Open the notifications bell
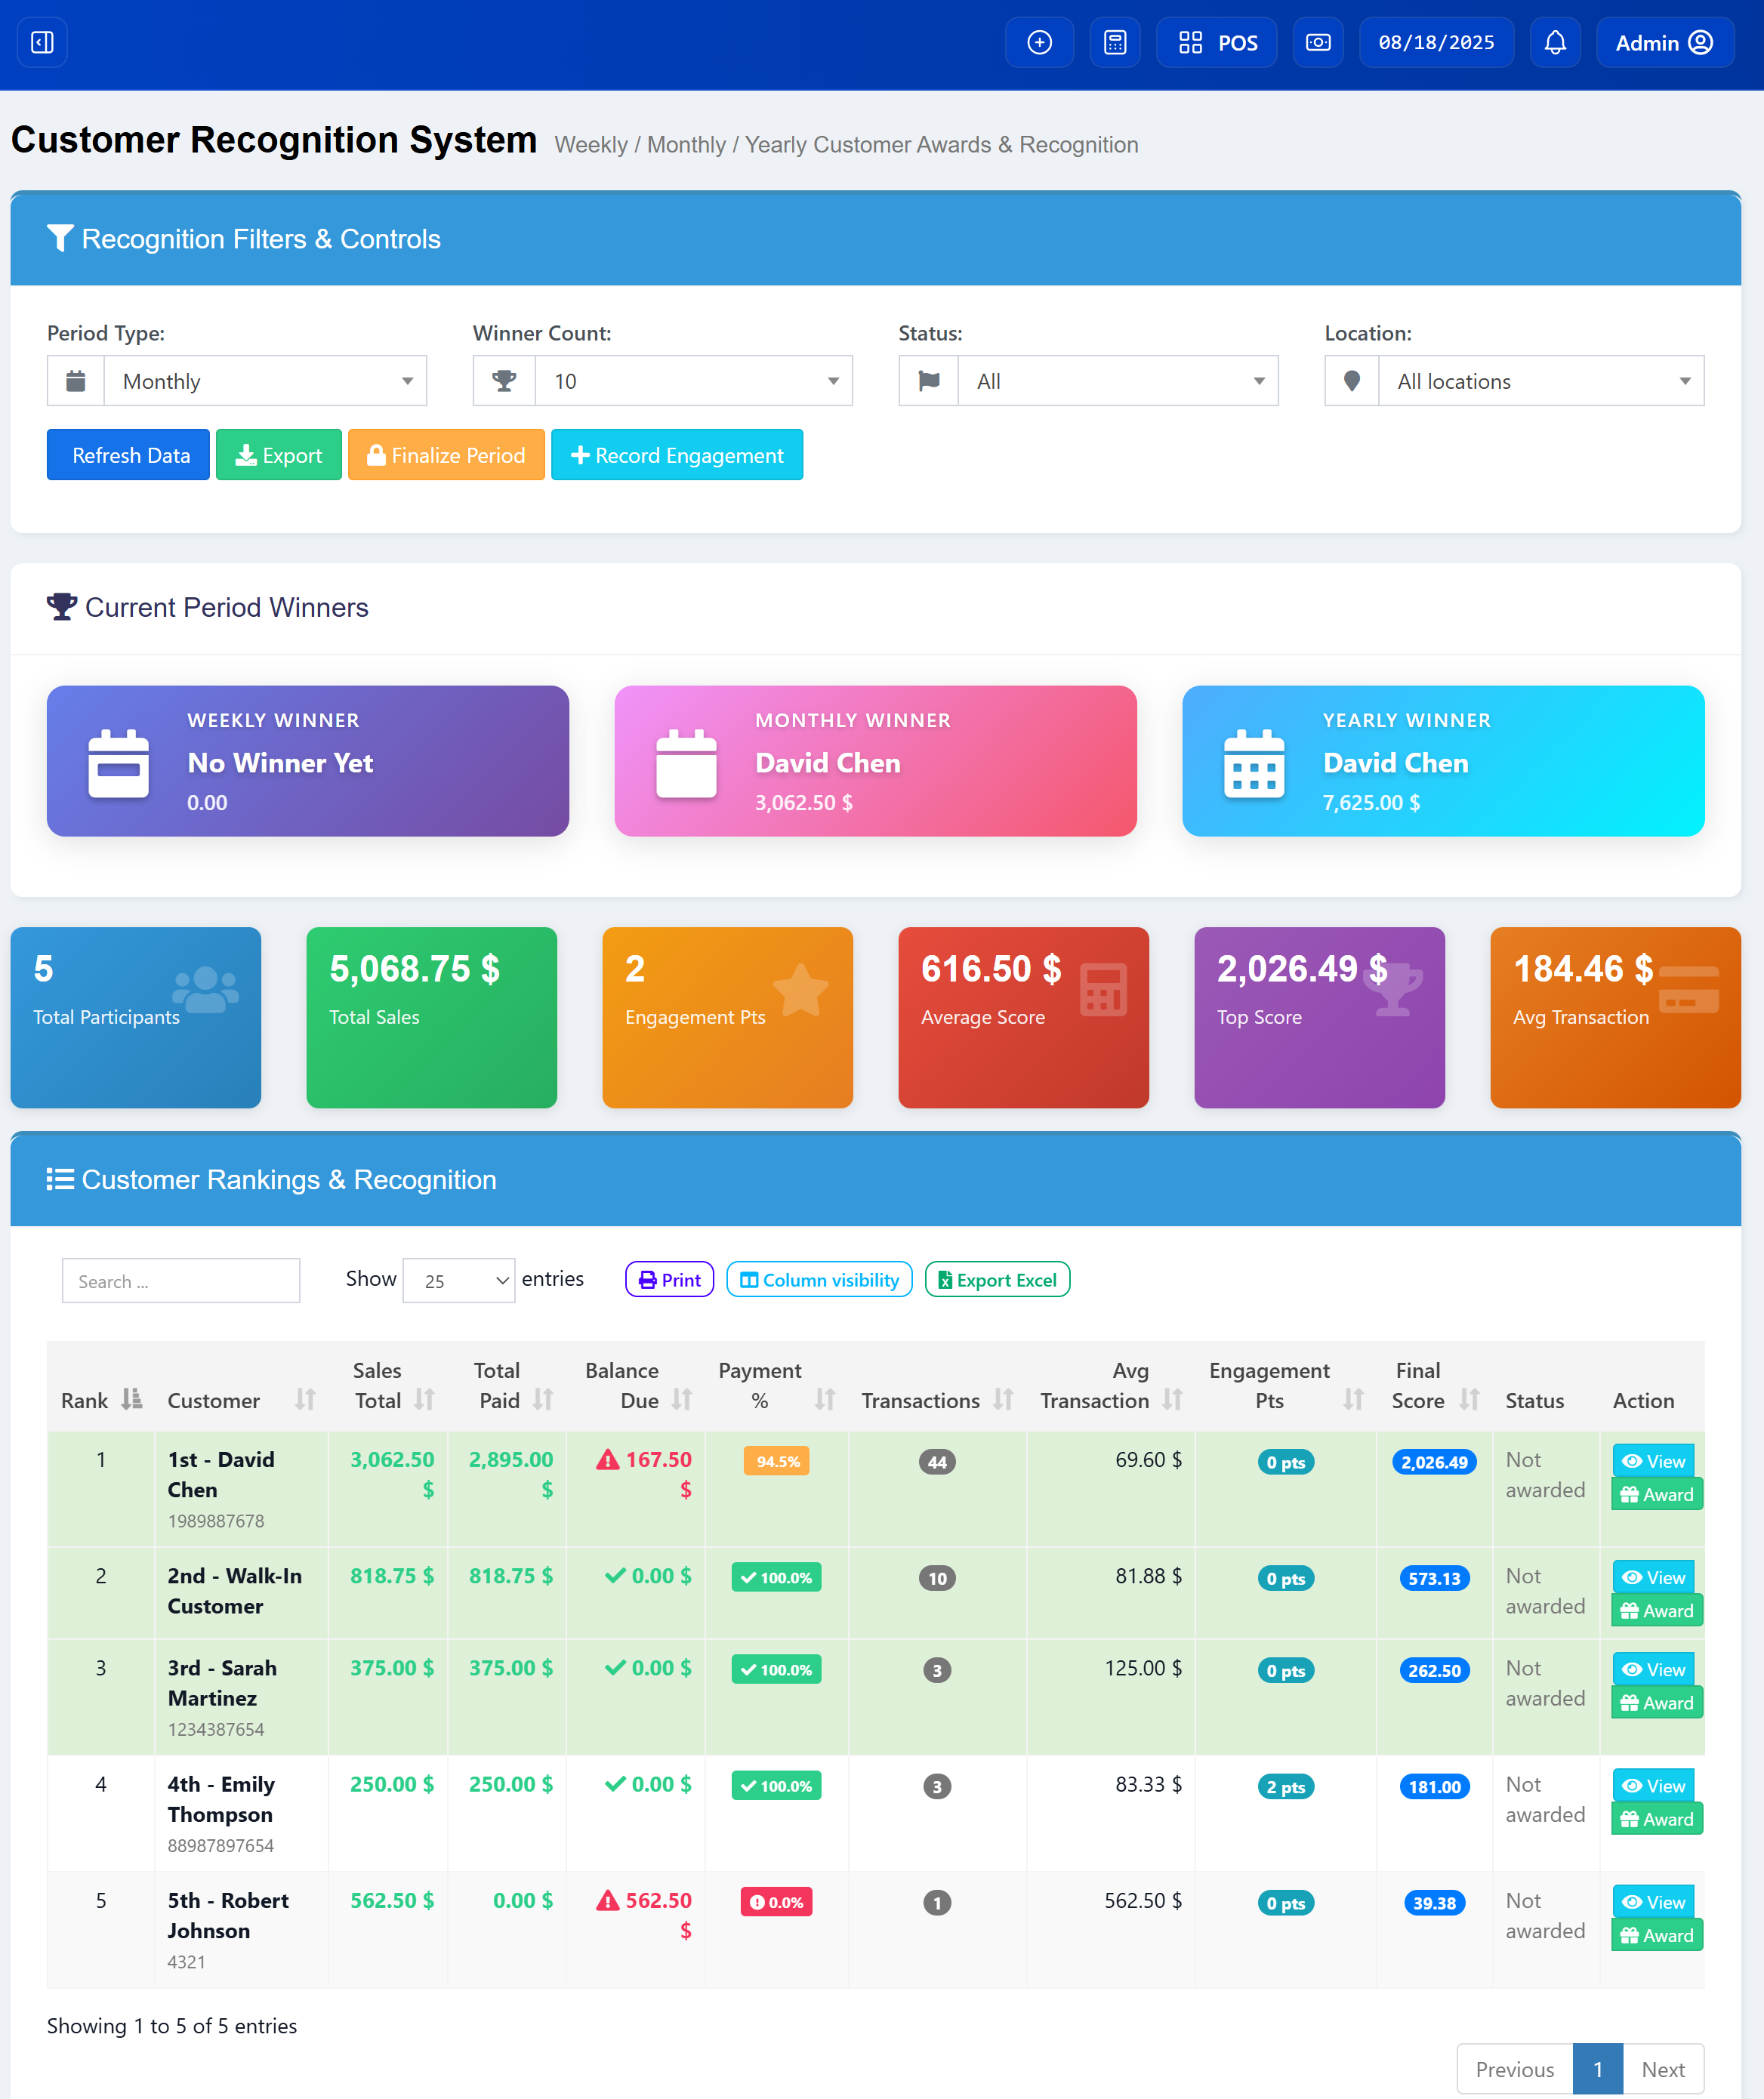Image resolution: width=1764 pixels, height=2099 pixels. [x=1555, y=42]
